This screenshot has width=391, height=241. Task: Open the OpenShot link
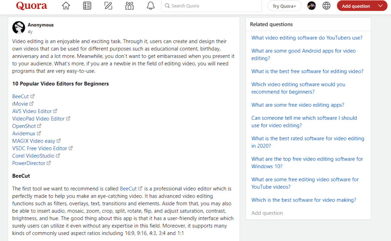click(x=24, y=126)
